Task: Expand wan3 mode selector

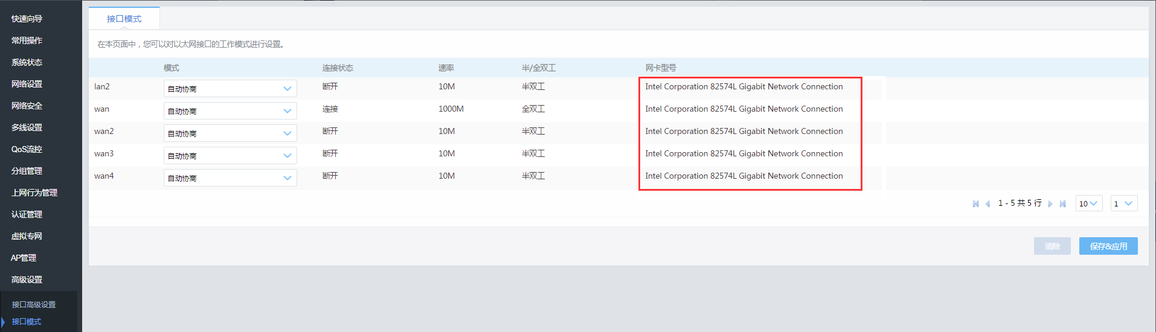Action: [x=230, y=156]
